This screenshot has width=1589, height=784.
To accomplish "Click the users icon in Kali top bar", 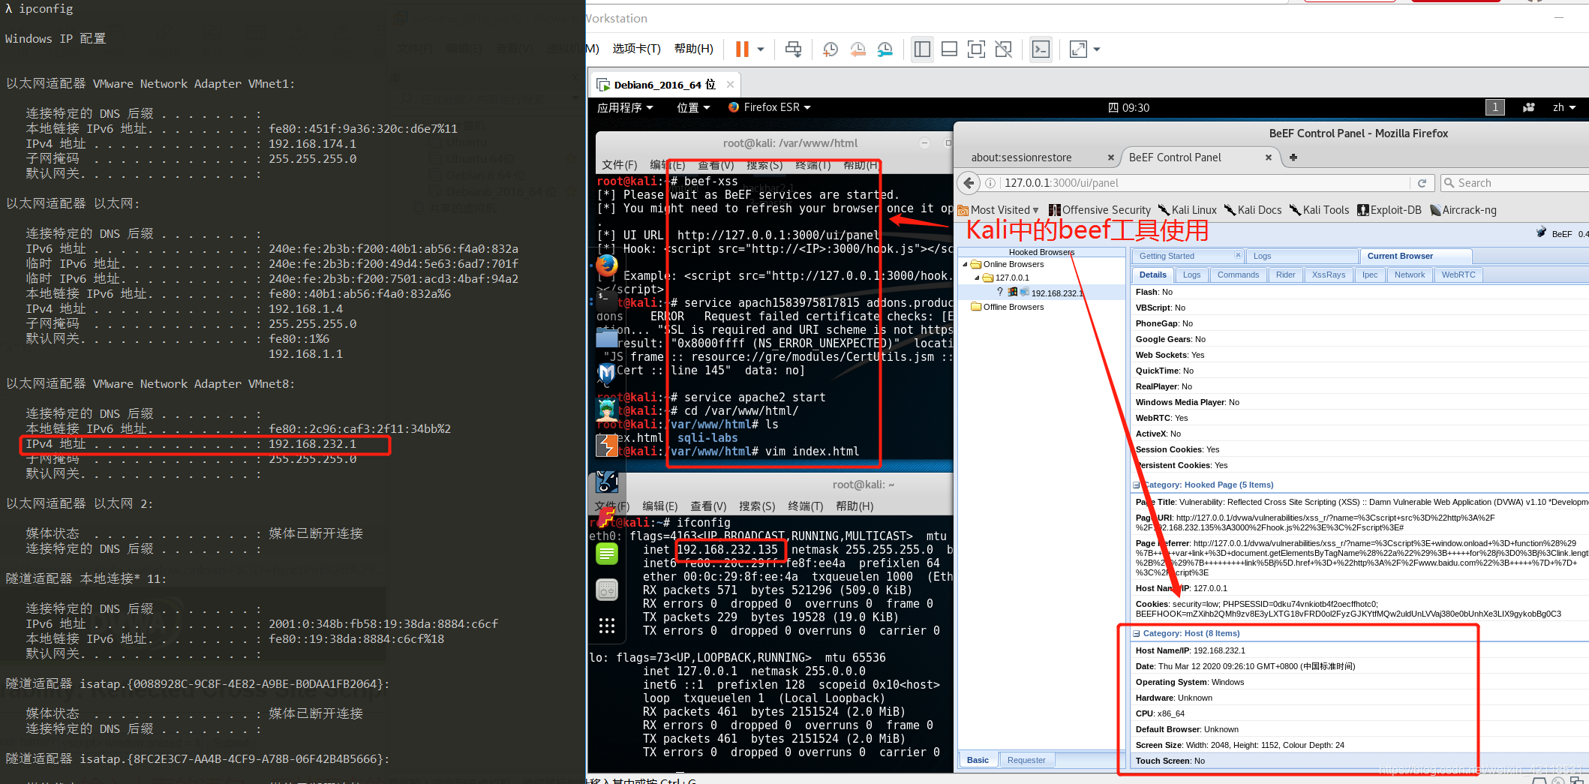I will click(x=1528, y=107).
